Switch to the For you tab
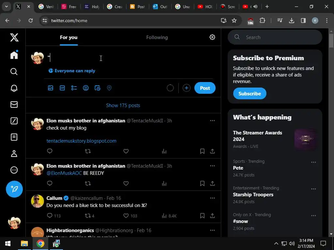Screen dimensions: 334x250 (x=68, y=37)
